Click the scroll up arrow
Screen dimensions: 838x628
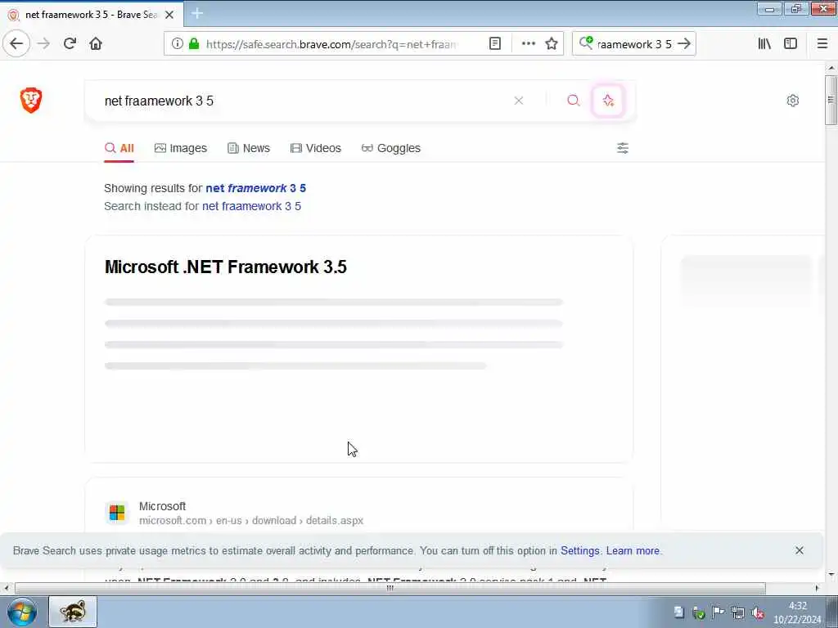(x=831, y=68)
